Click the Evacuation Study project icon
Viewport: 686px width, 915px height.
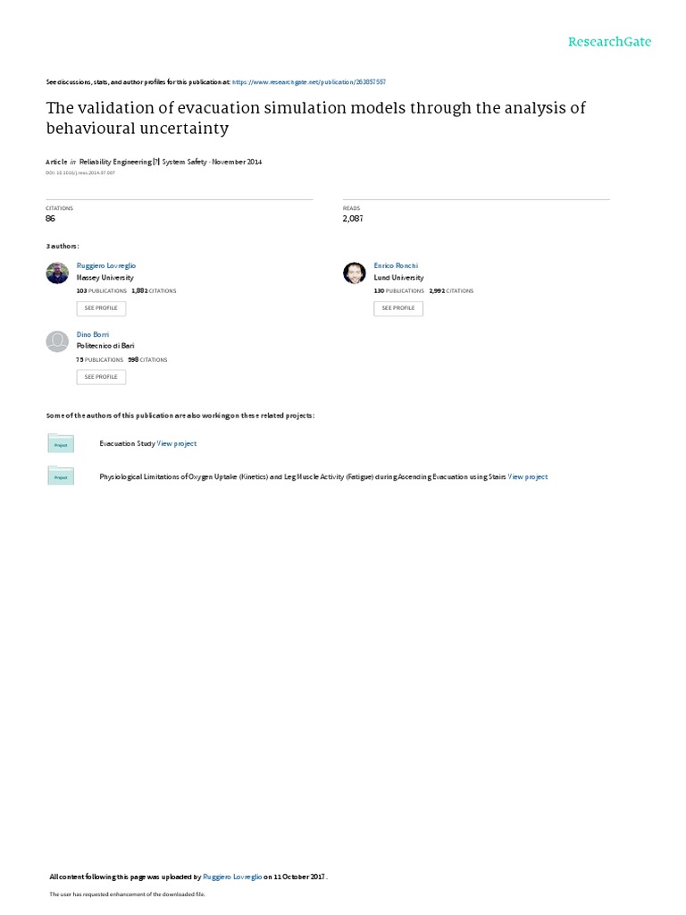(x=61, y=443)
